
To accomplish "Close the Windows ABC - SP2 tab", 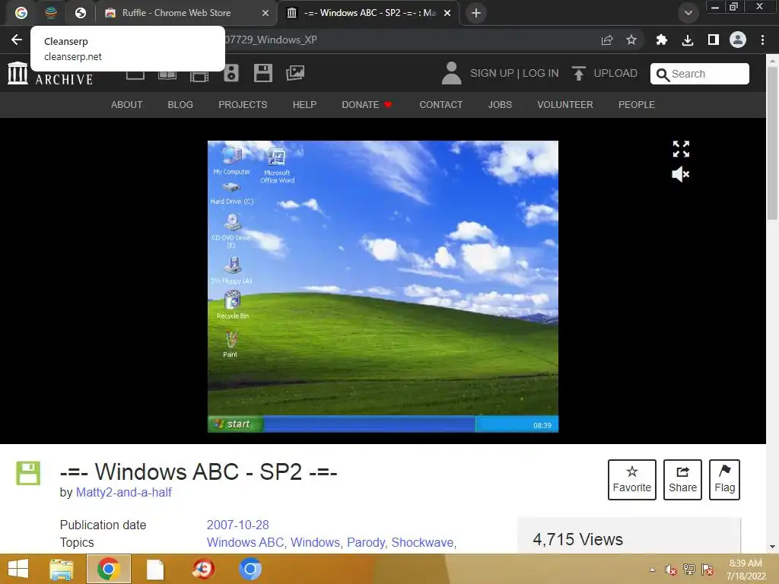I will pyautogui.click(x=447, y=13).
